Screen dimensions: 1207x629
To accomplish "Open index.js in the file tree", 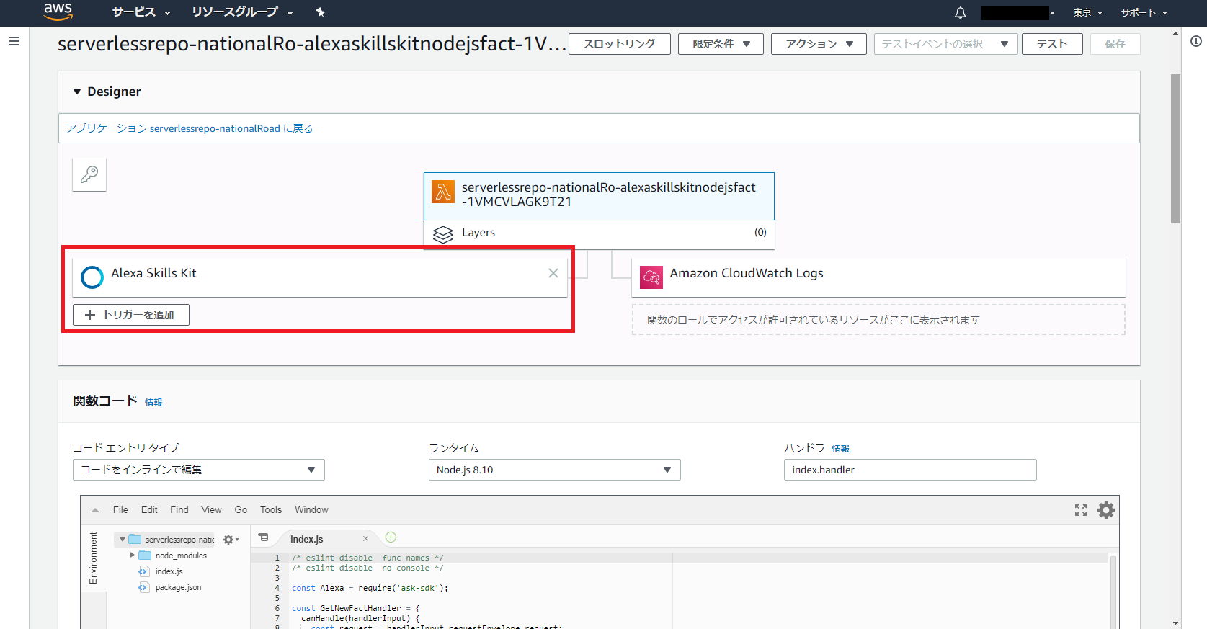I will click(169, 571).
